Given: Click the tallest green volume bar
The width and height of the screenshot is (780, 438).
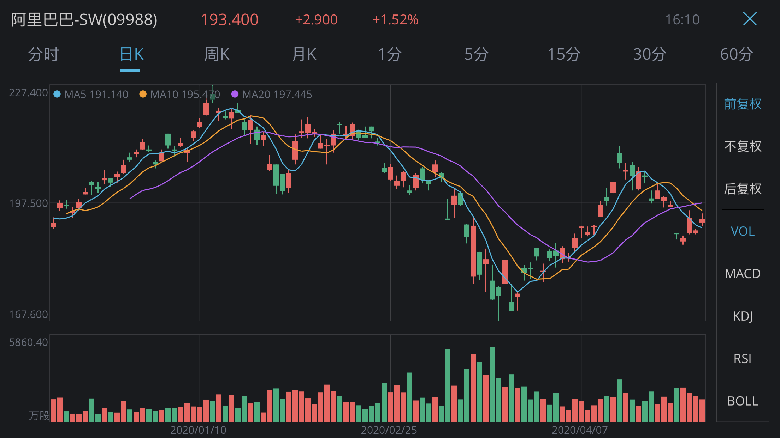Looking at the screenshot, I should pos(492,385).
